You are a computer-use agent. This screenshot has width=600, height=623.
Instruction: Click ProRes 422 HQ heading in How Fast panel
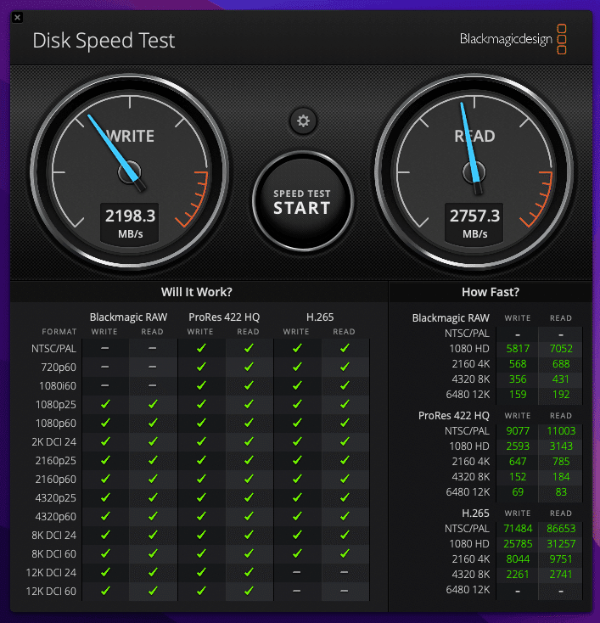(454, 416)
